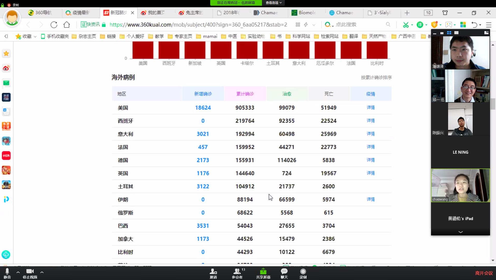Click the page vertical scrollbar thumb
The height and width of the screenshot is (280, 496).
point(493,104)
